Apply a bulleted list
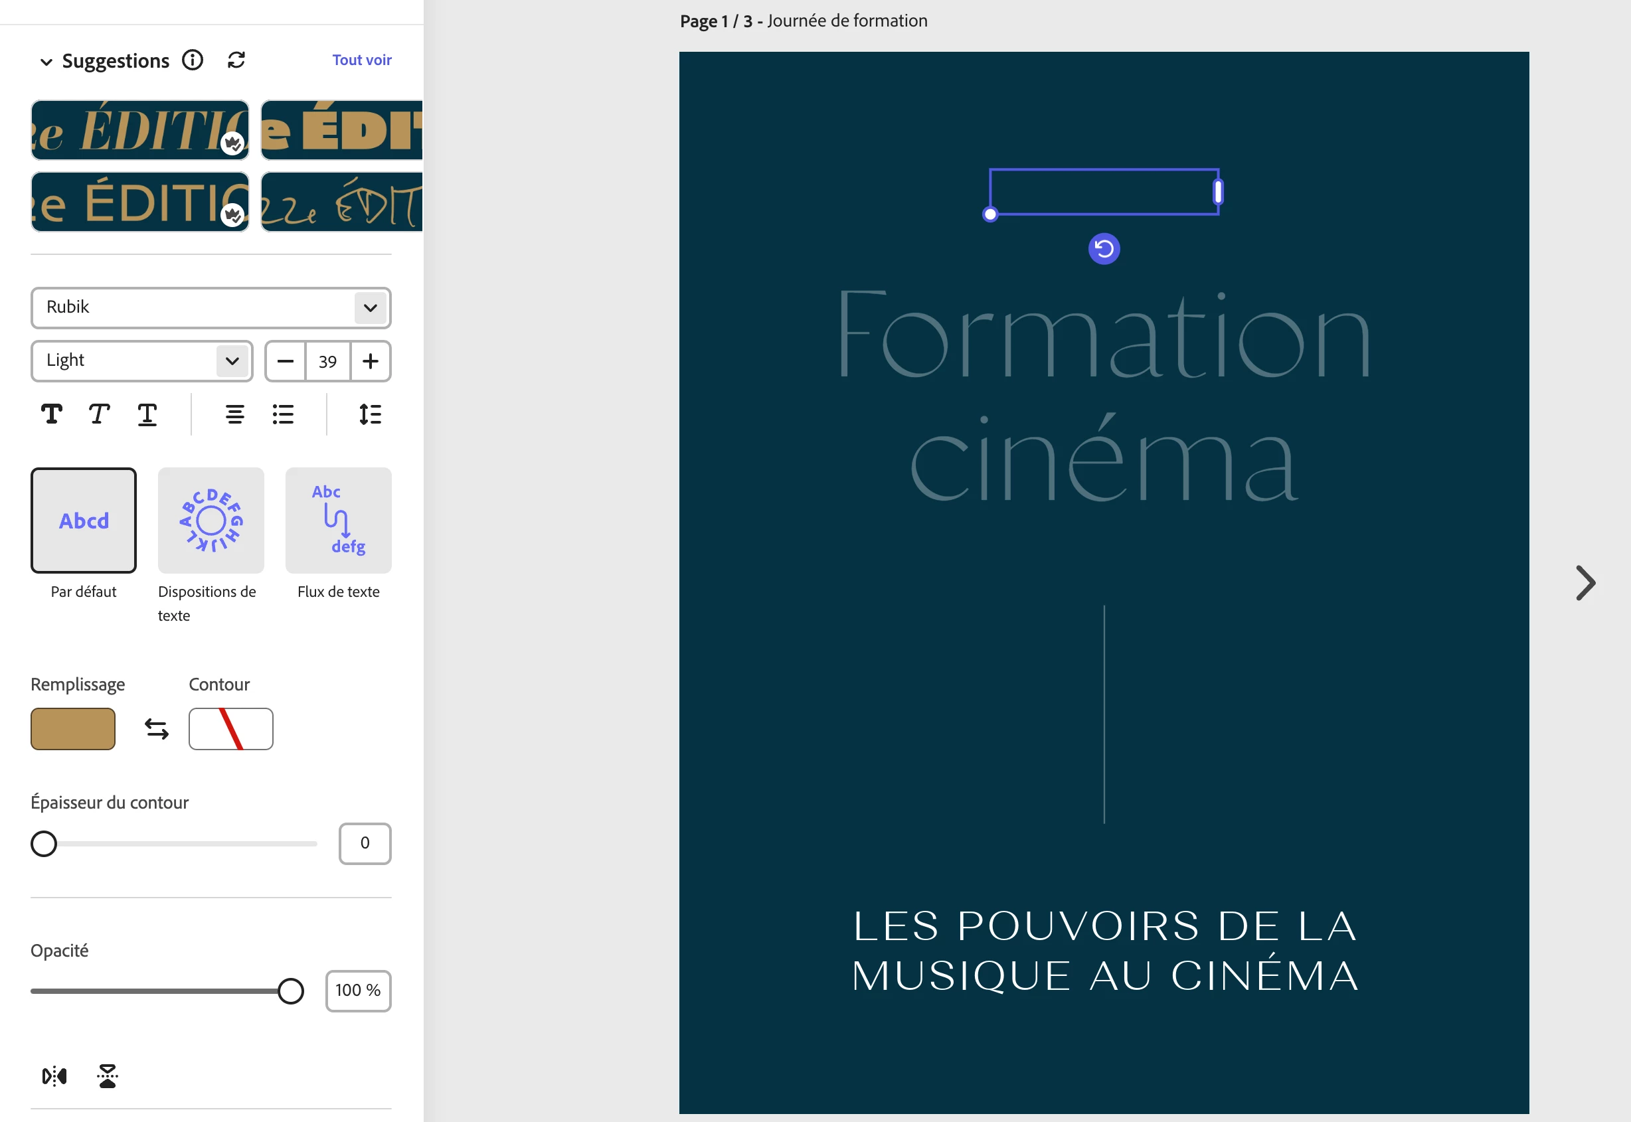 pyautogui.click(x=283, y=414)
